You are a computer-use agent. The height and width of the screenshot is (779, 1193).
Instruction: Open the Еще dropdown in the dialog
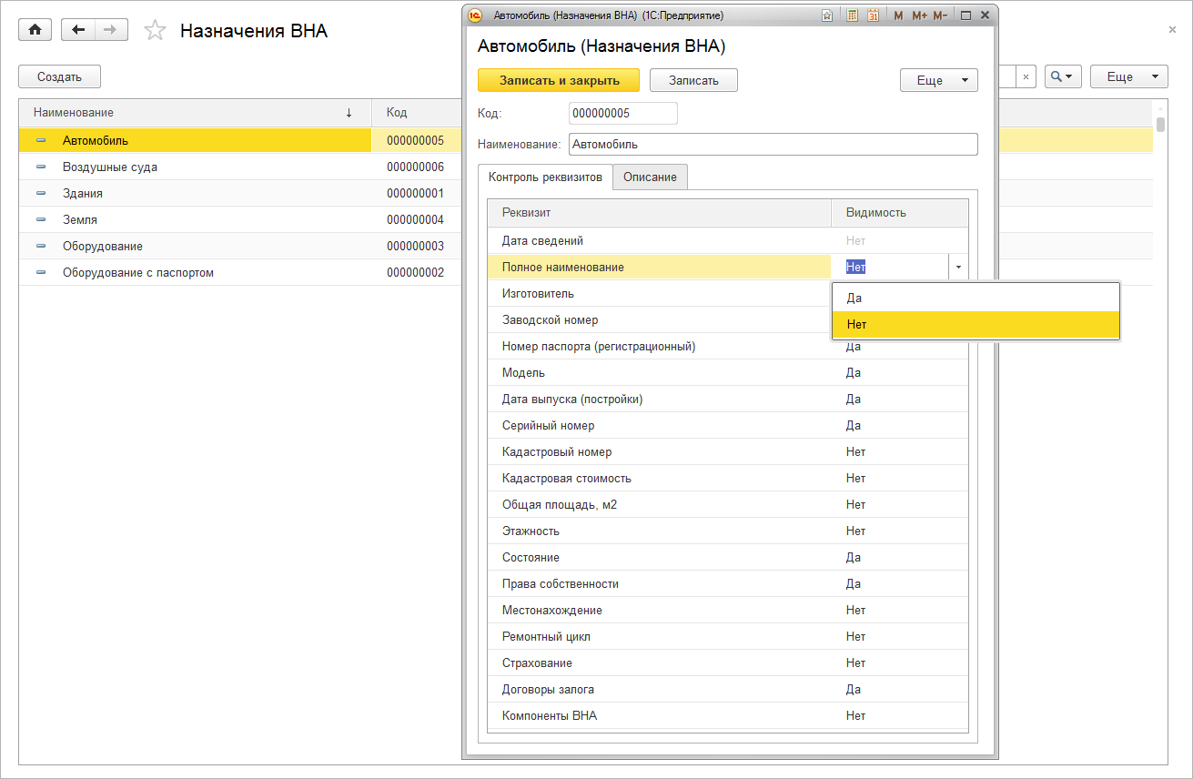coord(939,80)
